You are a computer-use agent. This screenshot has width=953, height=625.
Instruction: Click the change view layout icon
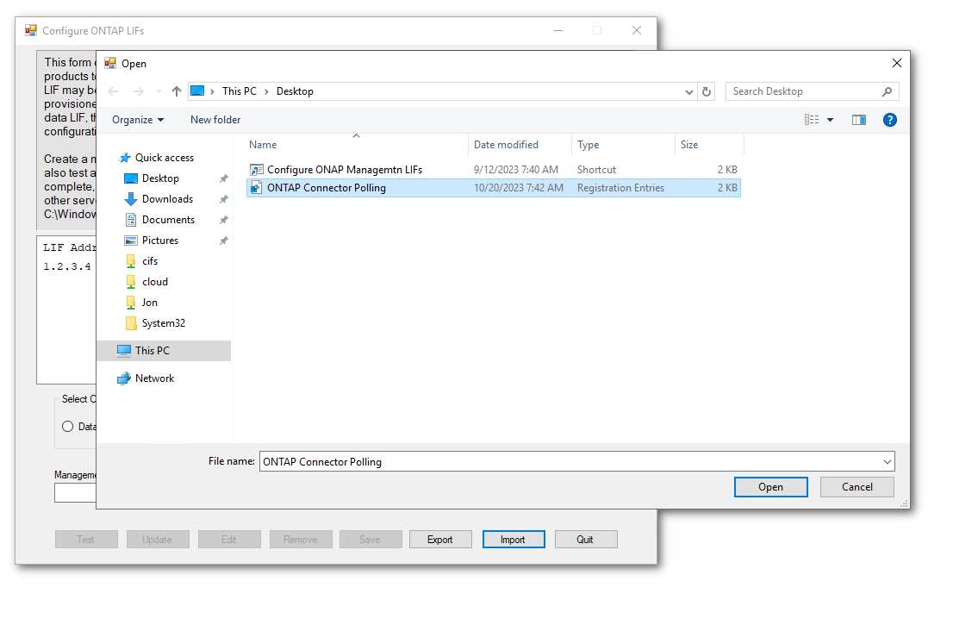[x=812, y=120]
